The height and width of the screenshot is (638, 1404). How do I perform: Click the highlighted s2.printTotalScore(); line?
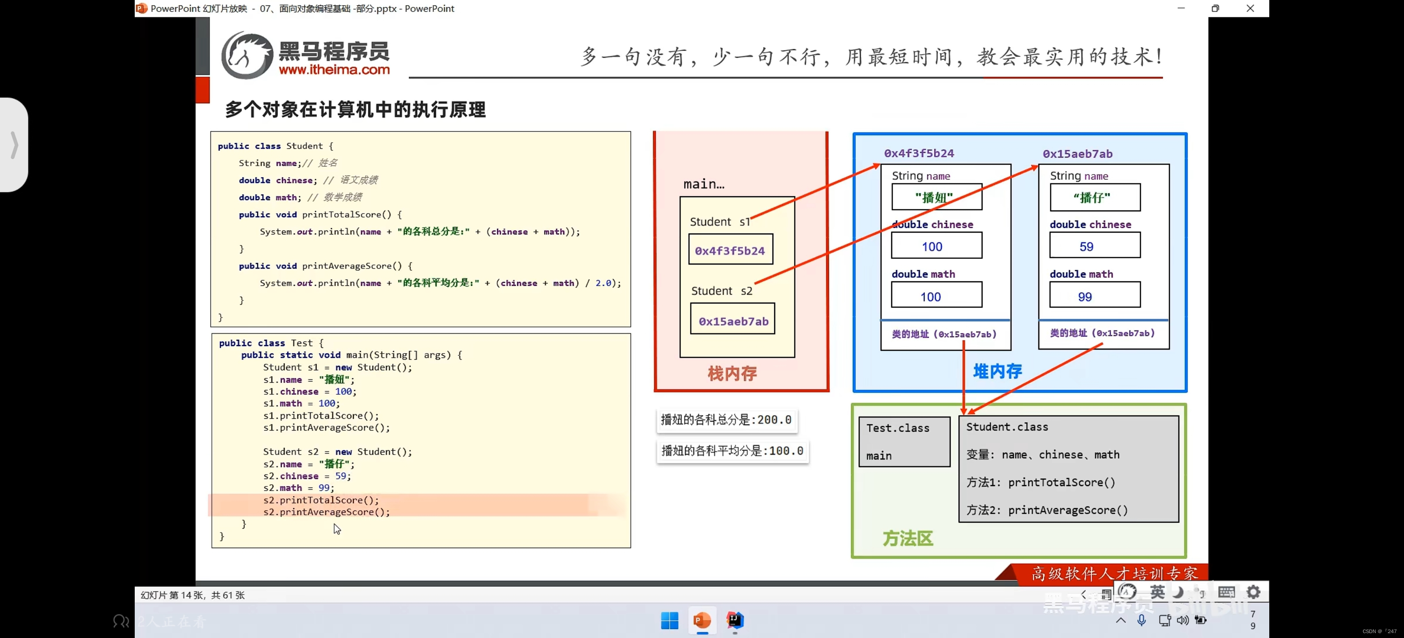[320, 500]
